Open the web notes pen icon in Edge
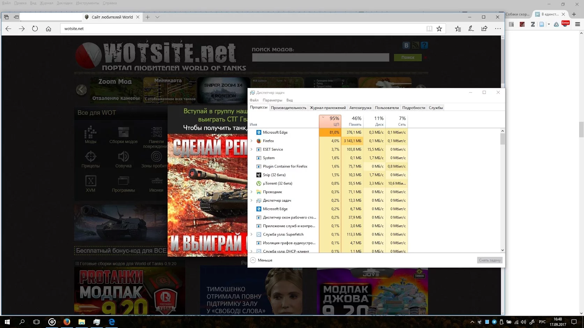584x328 pixels. tap(471, 29)
